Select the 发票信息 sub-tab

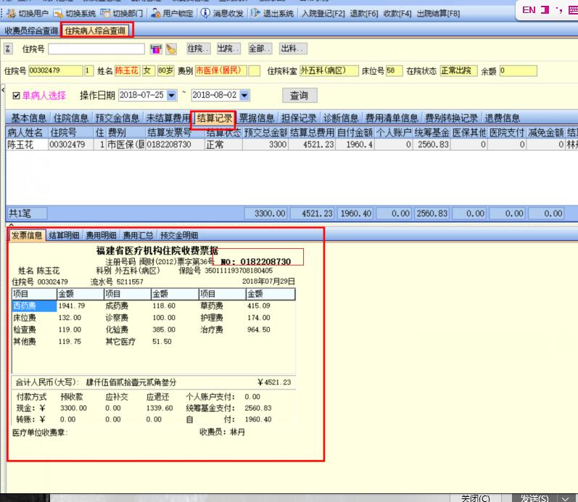[x=27, y=235]
